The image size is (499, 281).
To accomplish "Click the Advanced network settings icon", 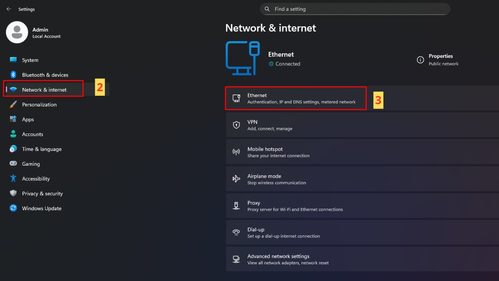I will tap(237, 259).
